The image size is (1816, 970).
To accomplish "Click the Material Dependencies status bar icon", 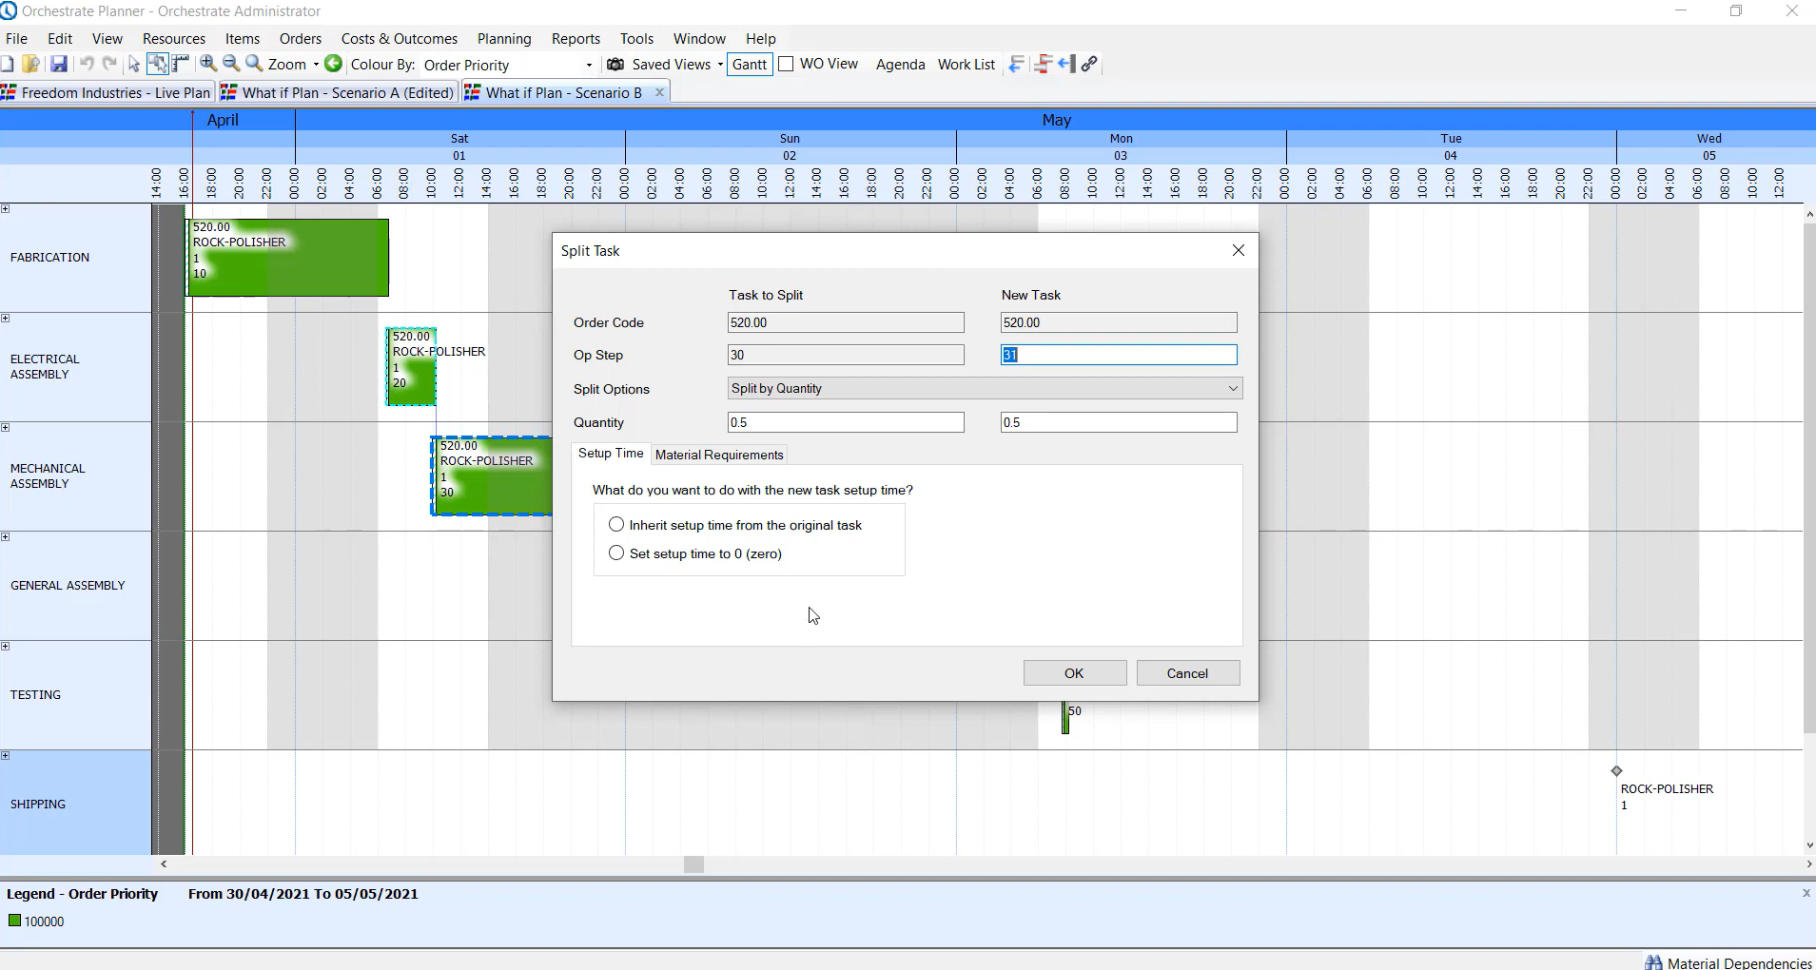I will tap(1655, 961).
